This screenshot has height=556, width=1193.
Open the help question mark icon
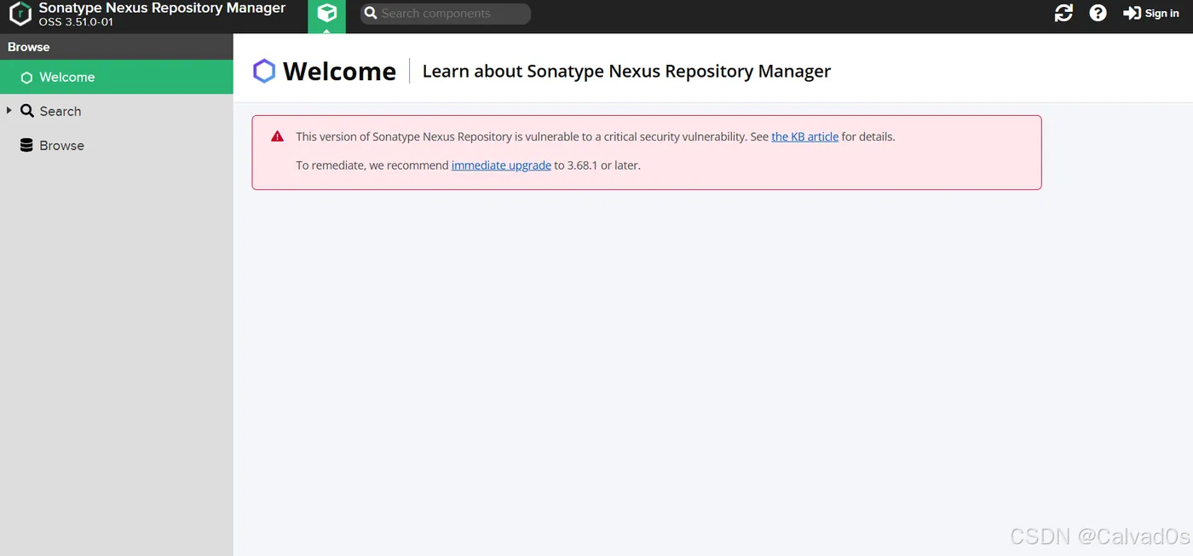[1098, 14]
